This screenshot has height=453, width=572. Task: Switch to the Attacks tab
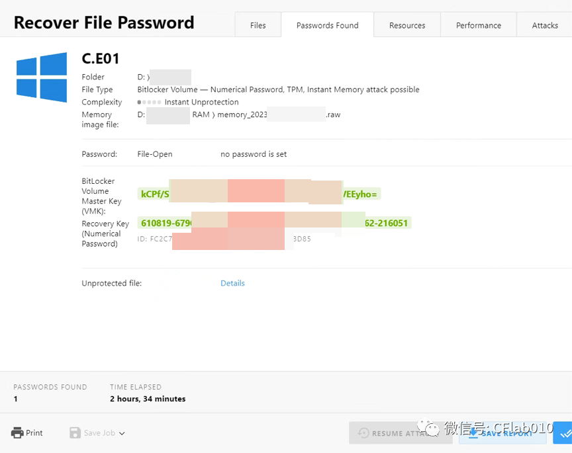[x=545, y=25]
